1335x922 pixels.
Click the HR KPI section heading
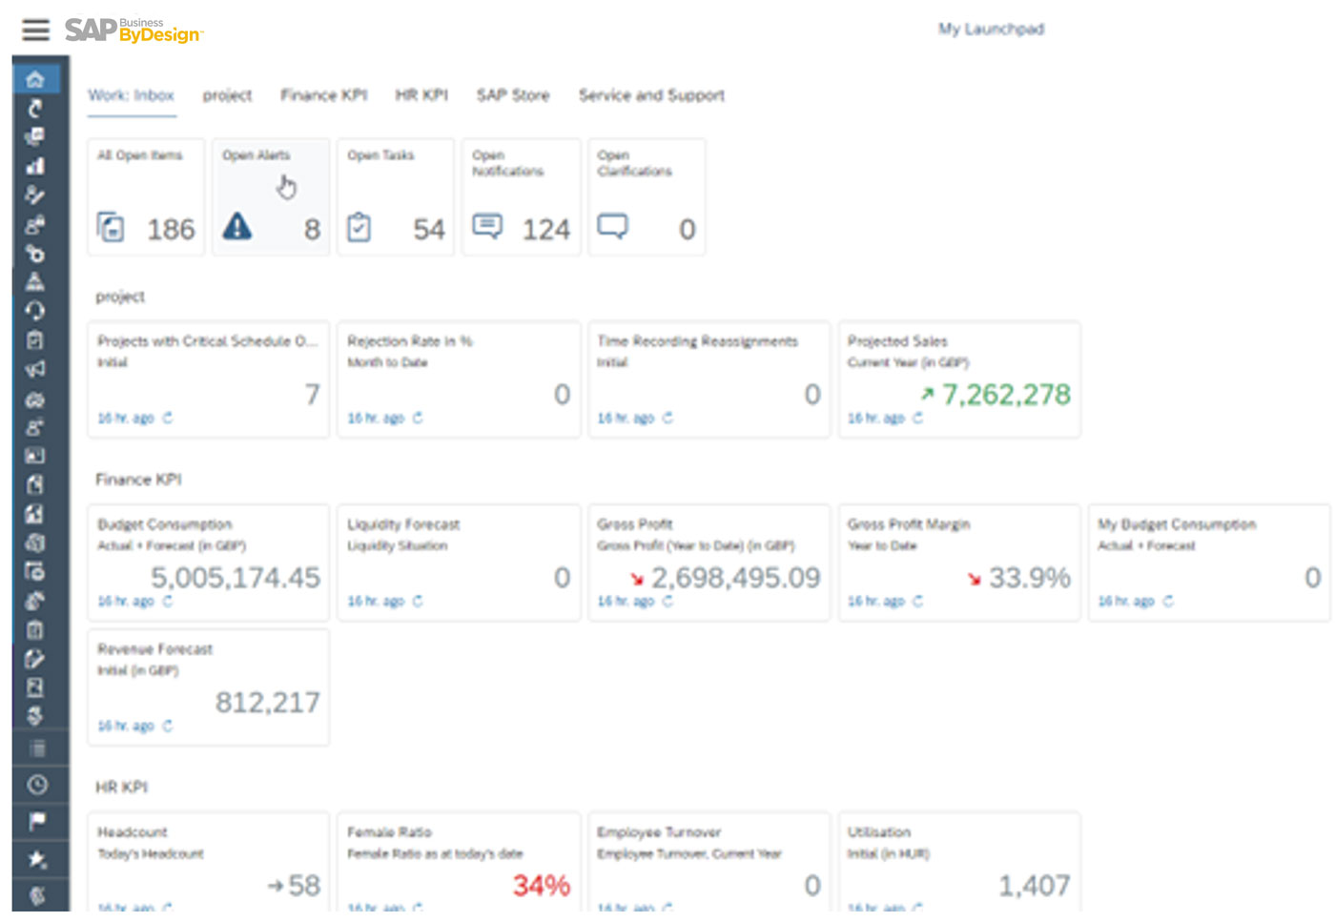tap(121, 787)
